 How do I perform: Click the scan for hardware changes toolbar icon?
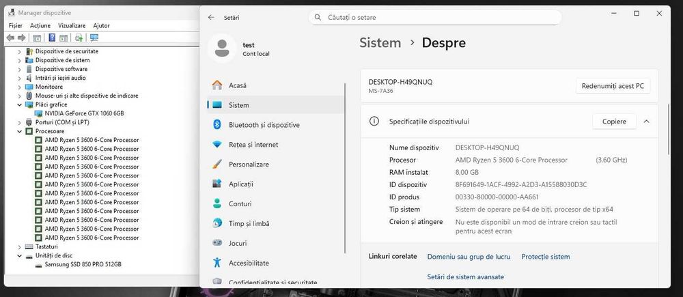[x=94, y=38]
